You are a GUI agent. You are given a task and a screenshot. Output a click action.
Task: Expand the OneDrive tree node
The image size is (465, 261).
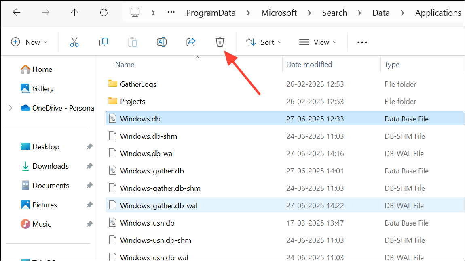[x=11, y=108]
